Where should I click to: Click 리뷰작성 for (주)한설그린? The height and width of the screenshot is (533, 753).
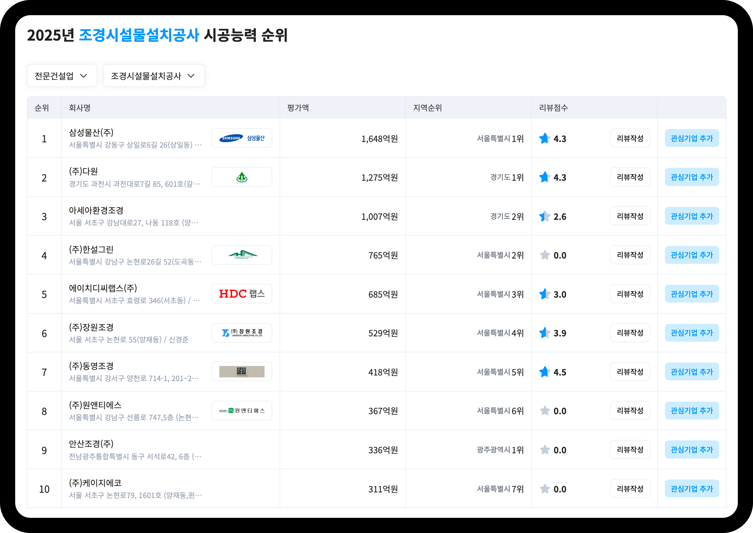[630, 255]
